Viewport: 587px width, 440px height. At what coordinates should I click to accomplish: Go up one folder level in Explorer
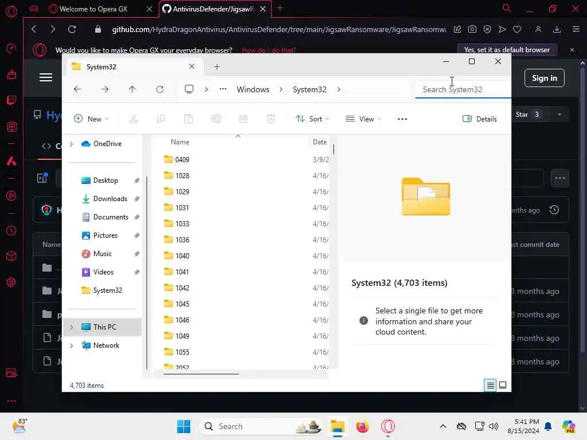coord(132,89)
